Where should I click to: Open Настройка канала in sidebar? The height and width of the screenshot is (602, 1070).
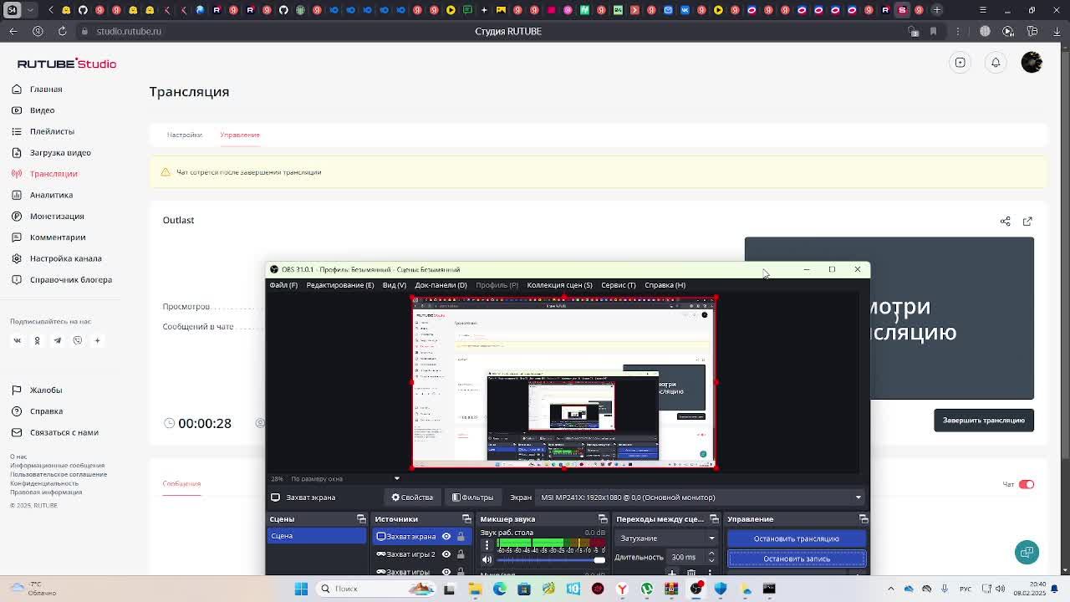[x=56, y=258]
